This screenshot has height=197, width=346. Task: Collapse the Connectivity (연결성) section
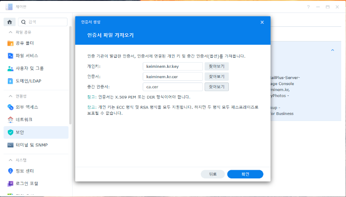click(x=10, y=96)
